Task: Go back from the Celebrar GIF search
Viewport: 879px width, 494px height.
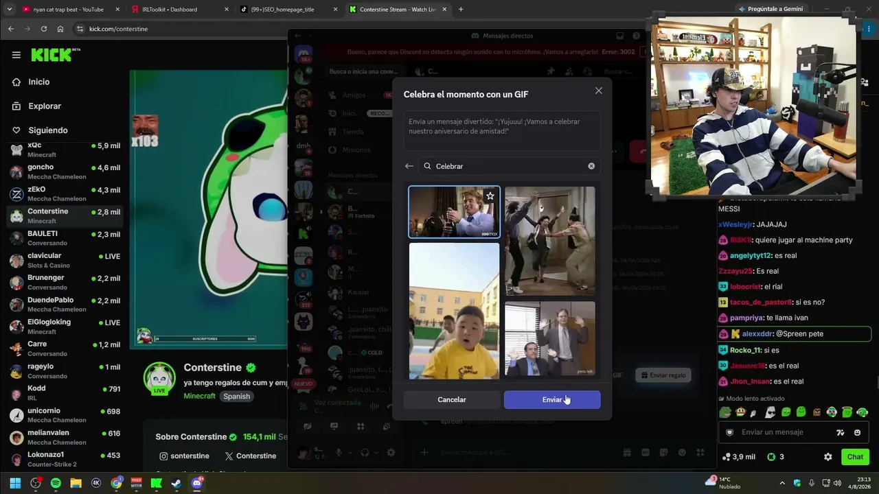Action: tap(409, 166)
